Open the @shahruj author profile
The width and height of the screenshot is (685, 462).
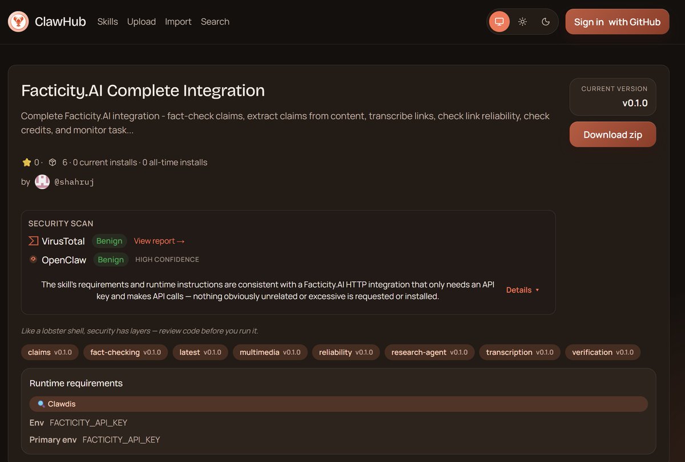(74, 182)
